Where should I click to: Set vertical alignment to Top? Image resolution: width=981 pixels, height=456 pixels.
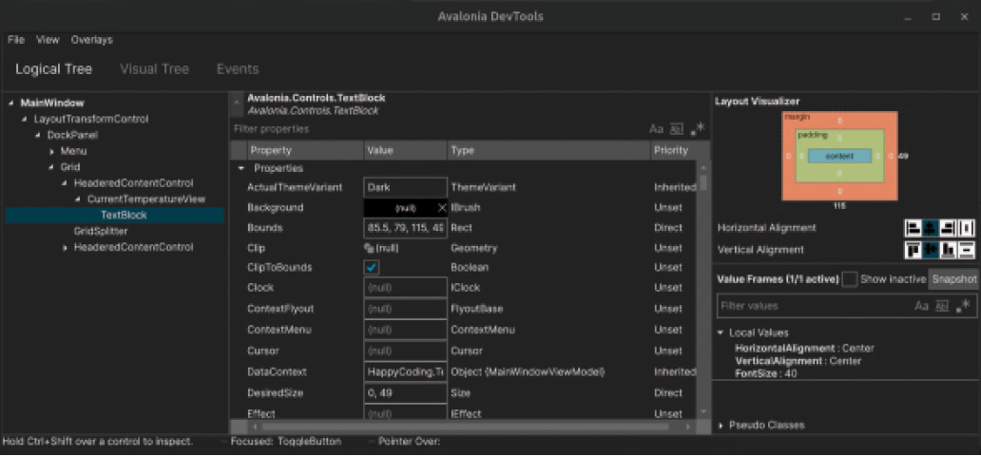click(914, 250)
